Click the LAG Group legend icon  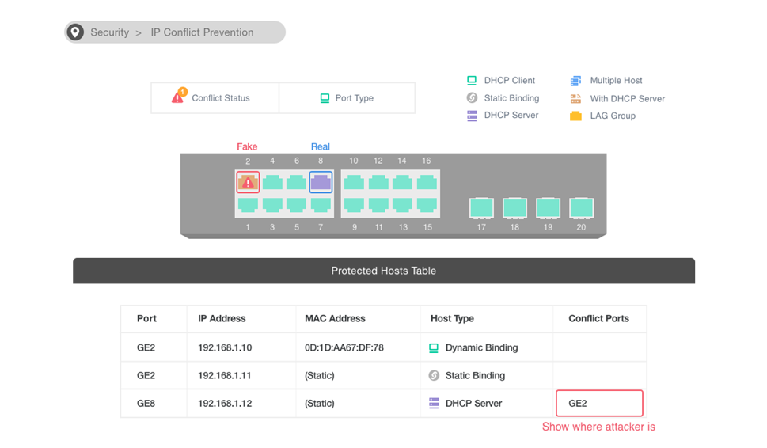tap(575, 116)
